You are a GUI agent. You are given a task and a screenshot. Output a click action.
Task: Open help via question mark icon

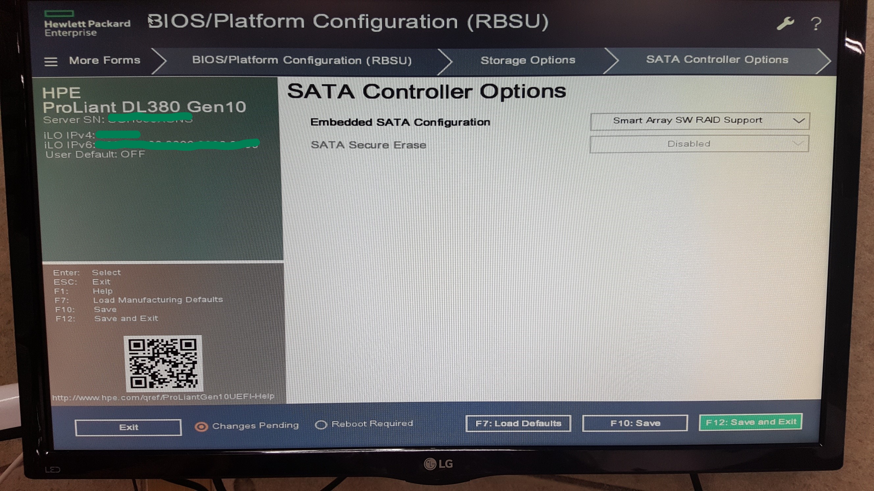point(816,24)
